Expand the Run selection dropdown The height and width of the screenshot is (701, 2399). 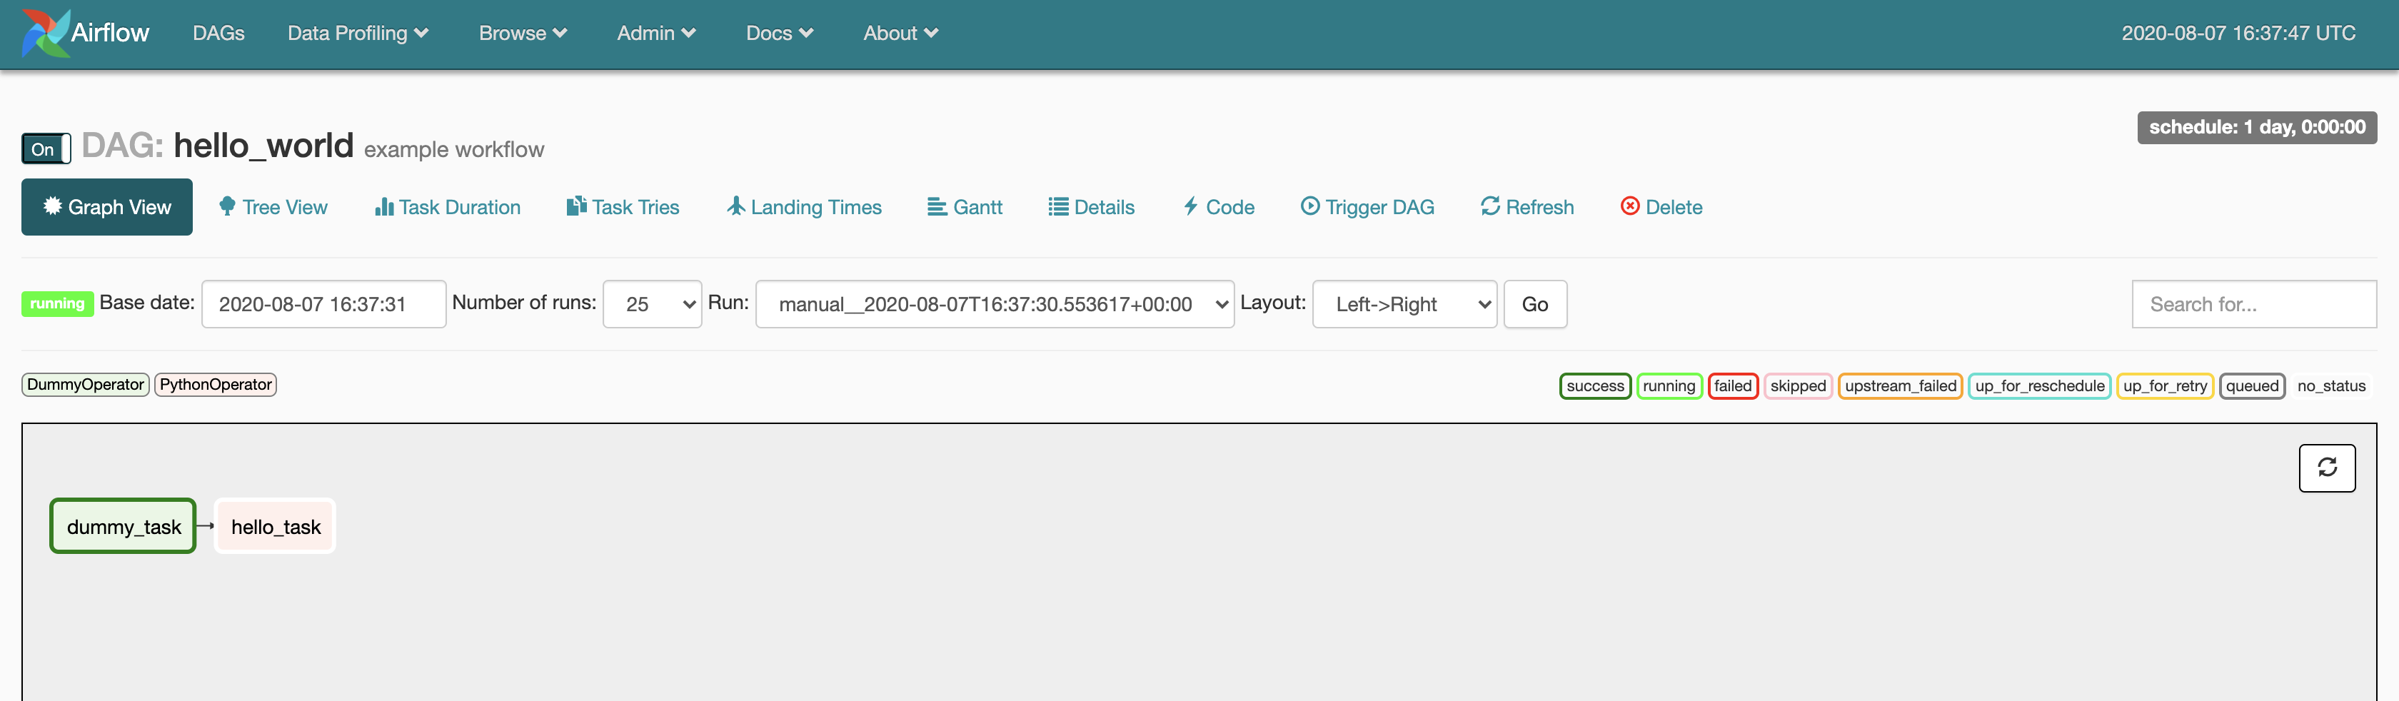994,303
